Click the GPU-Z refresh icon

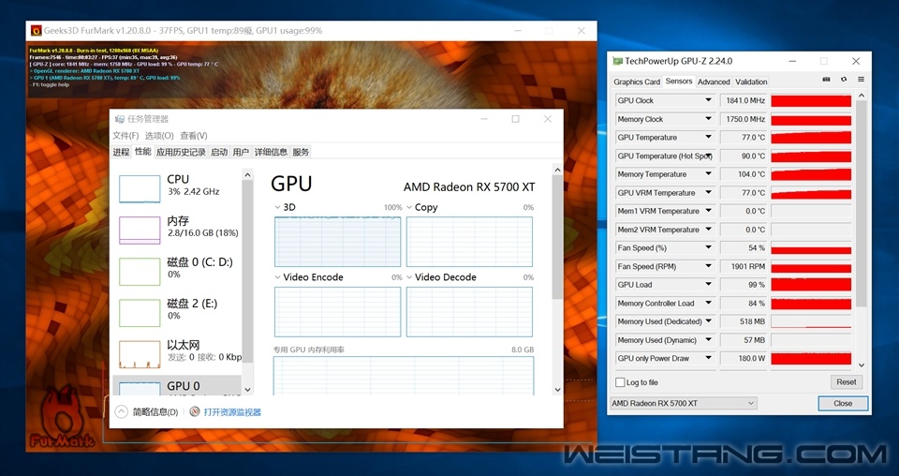pyautogui.click(x=843, y=81)
